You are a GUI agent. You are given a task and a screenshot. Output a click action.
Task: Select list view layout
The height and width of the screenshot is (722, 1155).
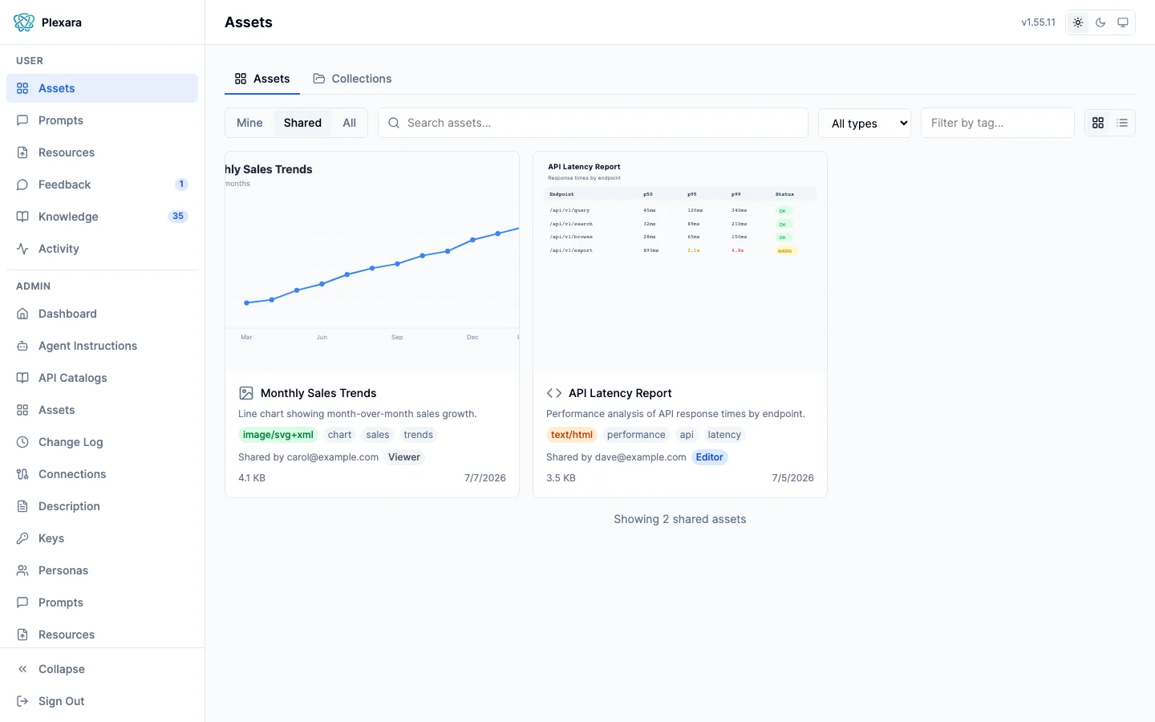click(x=1122, y=123)
